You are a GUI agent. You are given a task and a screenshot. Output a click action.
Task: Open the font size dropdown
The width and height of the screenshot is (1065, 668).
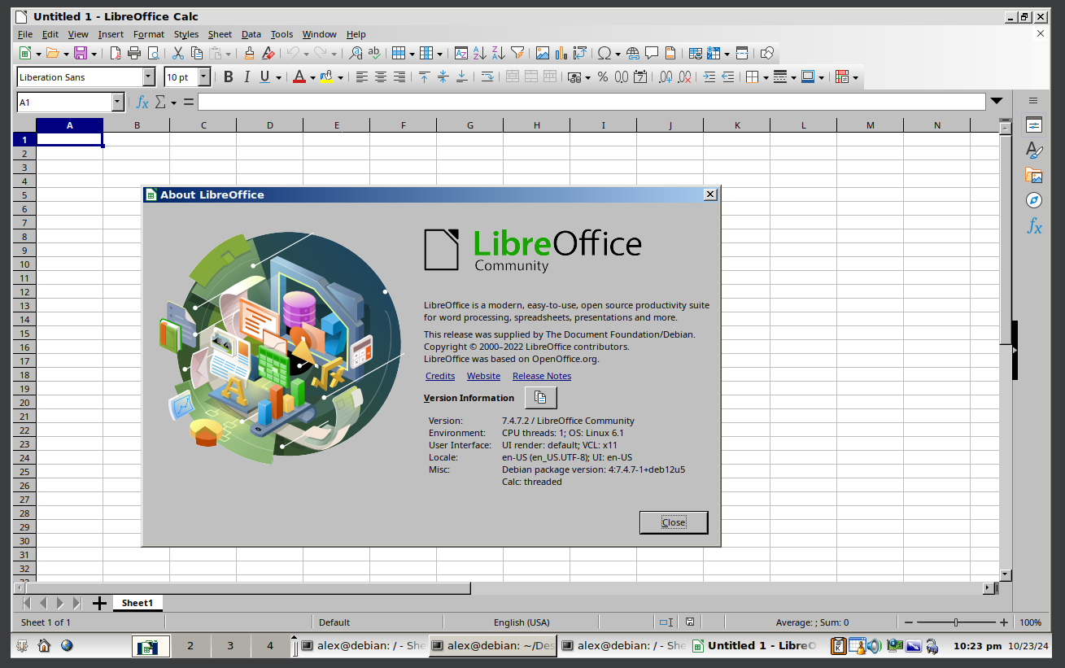(204, 77)
